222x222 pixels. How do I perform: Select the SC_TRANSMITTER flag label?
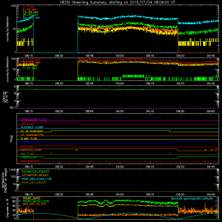click(x=32, y=135)
